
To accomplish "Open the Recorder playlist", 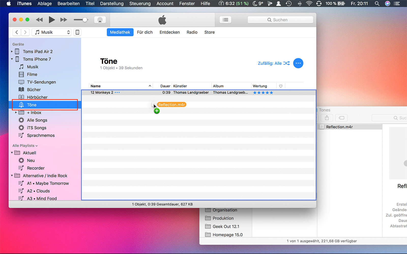I will pos(36,168).
